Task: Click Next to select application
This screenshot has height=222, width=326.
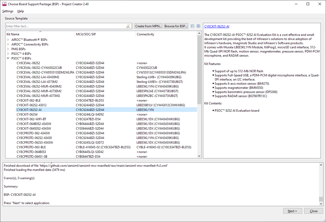Action: coord(292,211)
